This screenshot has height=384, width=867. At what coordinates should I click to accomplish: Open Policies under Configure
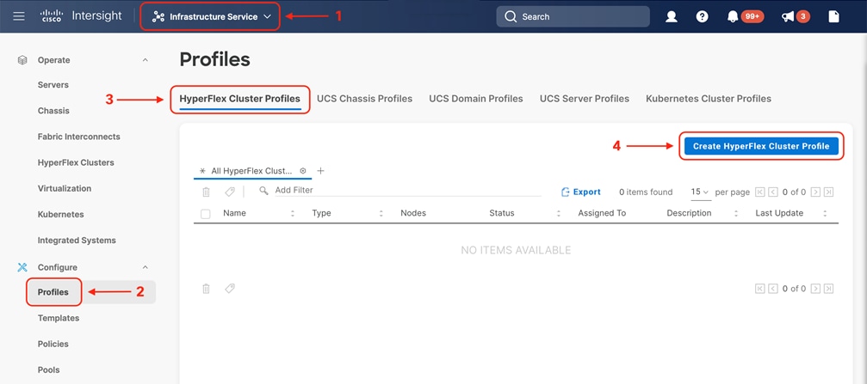click(x=53, y=344)
